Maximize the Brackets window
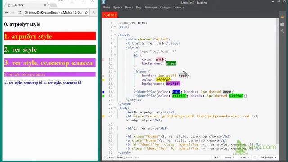 pos(279,1)
